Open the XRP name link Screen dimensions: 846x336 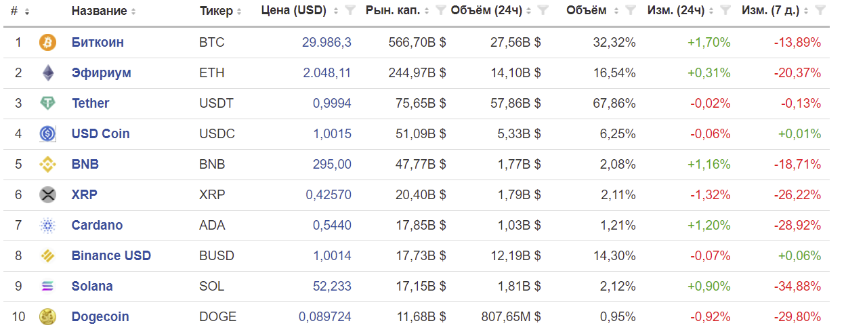coord(85,195)
